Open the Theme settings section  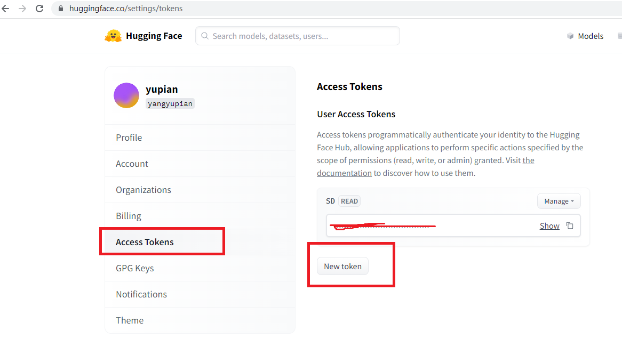click(x=200, y=320)
